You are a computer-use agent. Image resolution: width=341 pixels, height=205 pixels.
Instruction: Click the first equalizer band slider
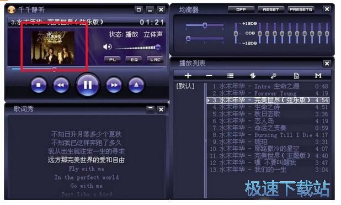click(x=260, y=33)
